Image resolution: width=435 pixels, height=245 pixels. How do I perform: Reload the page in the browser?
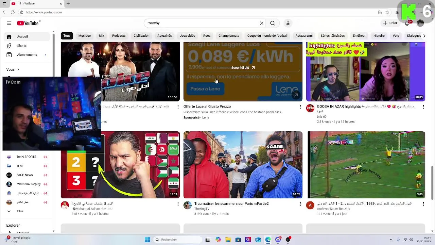pos(13,12)
